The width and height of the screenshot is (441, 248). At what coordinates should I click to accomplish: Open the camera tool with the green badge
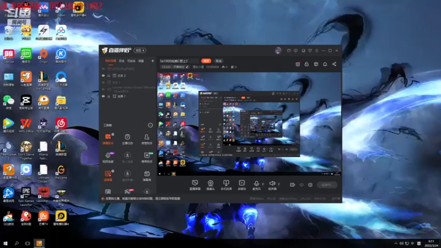147,157
